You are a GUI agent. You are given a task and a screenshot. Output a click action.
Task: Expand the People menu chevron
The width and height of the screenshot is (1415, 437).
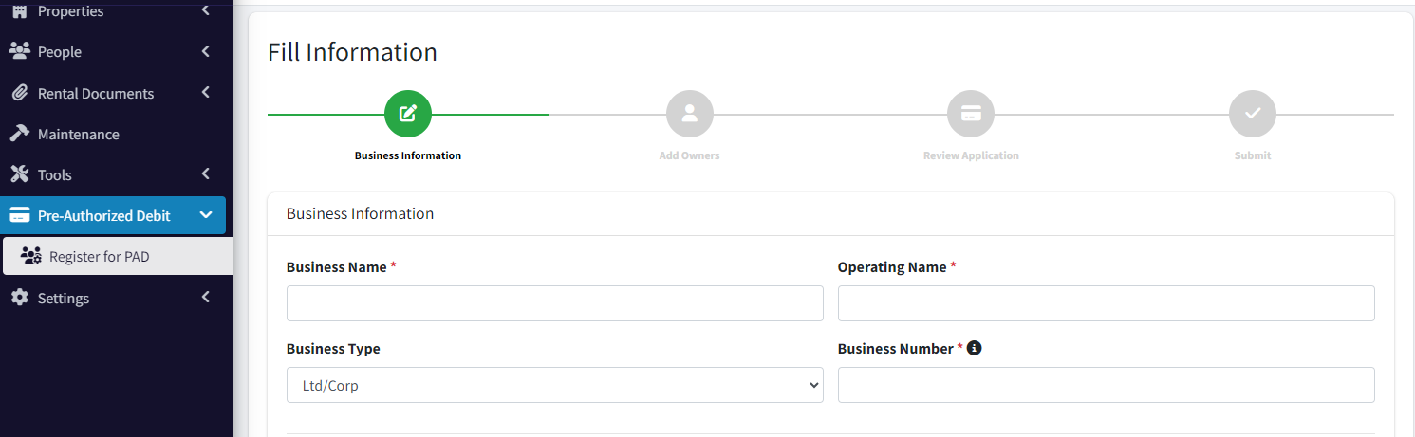(206, 51)
